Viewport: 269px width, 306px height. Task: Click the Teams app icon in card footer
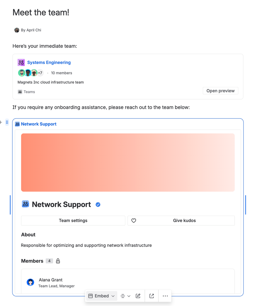pyautogui.click(x=20, y=92)
